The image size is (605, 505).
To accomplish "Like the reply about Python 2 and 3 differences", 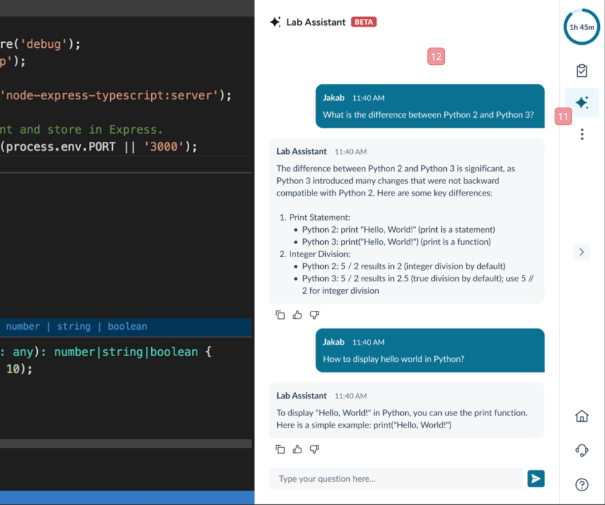I will [297, 315].
